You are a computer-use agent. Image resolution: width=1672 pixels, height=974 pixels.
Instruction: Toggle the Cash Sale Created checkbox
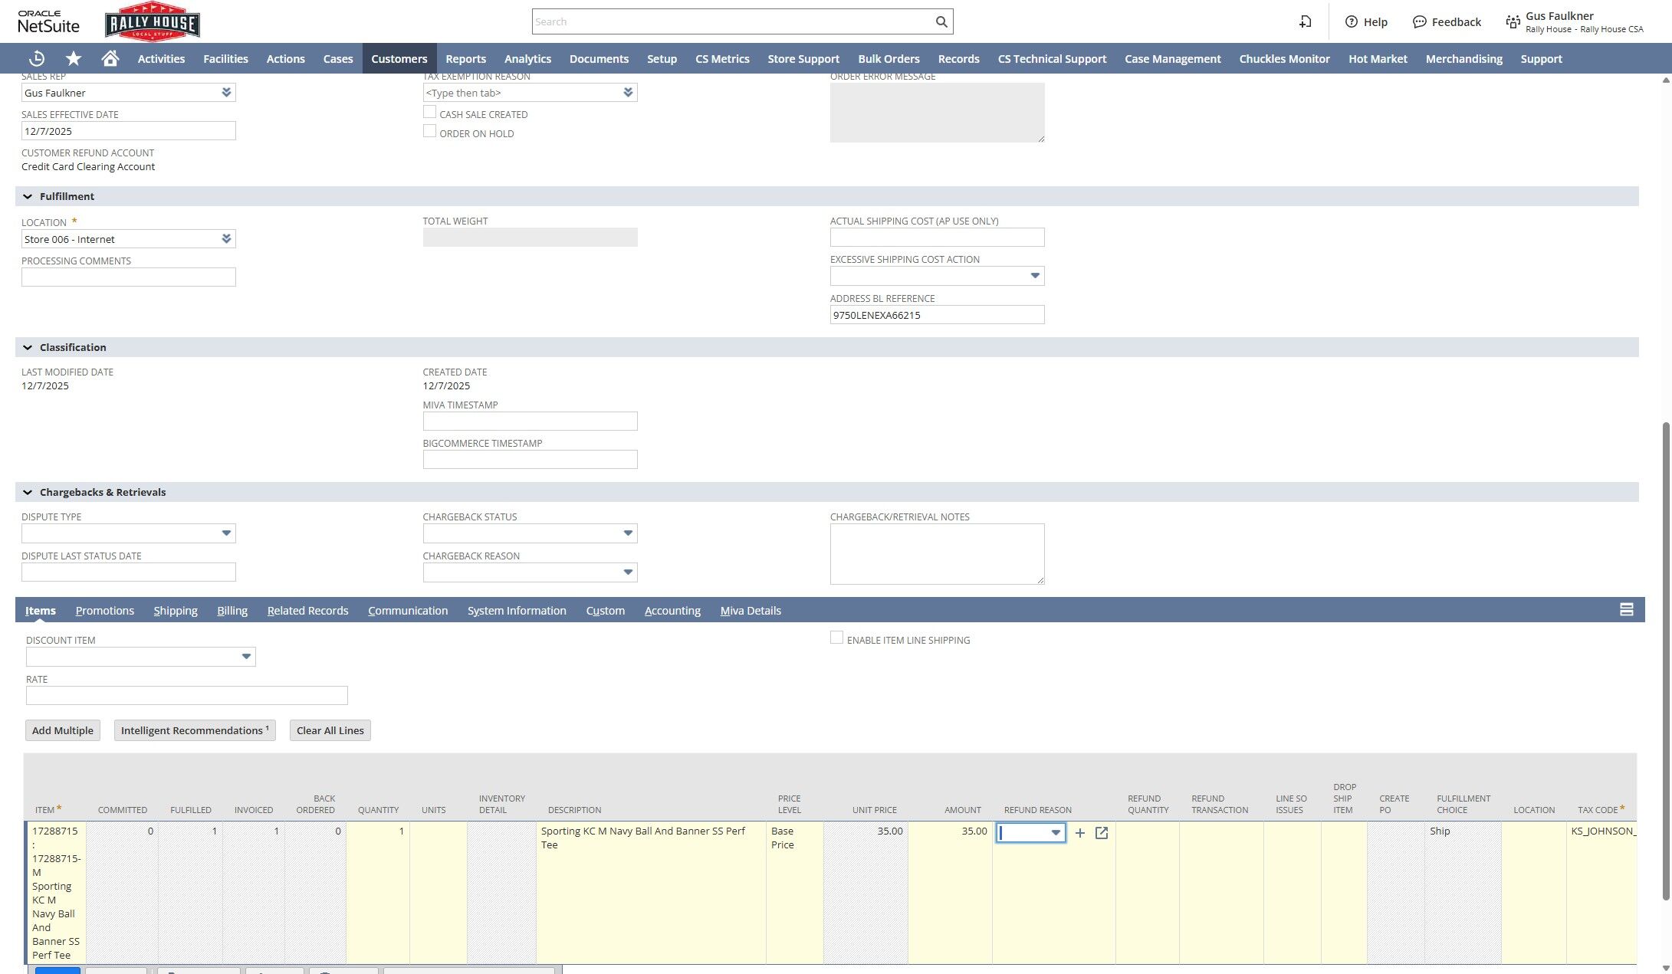430,113
